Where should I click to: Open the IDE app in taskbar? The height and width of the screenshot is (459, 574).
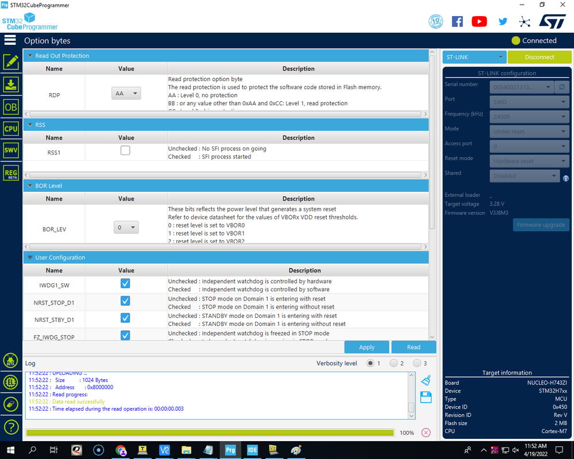[252, 450]
